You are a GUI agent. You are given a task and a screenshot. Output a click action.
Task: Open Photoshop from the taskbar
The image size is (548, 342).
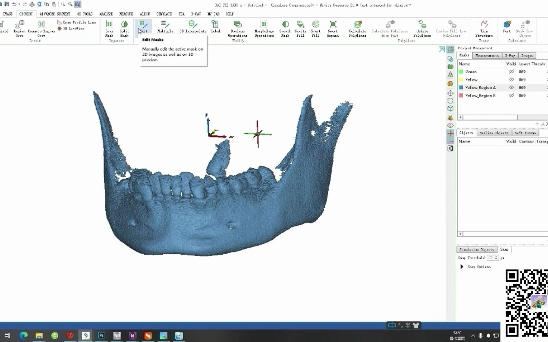(x=101, y=335)
